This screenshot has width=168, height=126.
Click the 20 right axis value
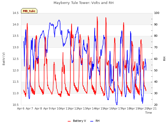pyautogui.click(x=156, y=105)
